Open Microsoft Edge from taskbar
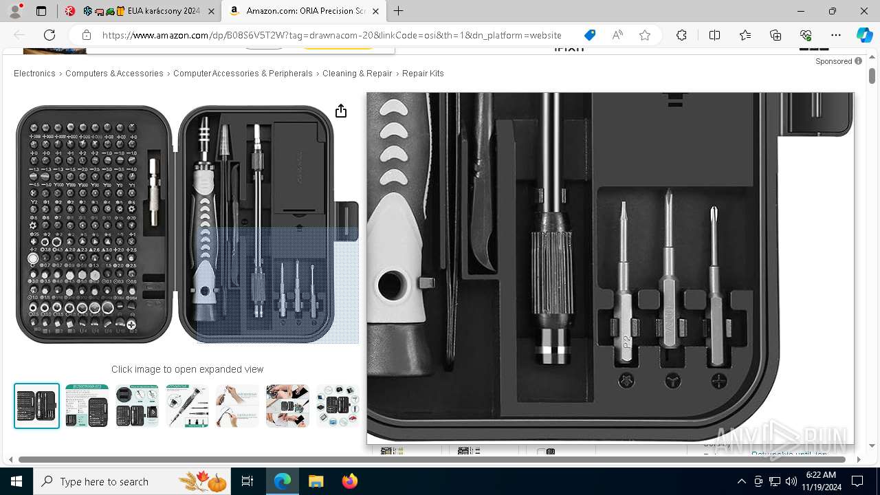 [283, 481]
